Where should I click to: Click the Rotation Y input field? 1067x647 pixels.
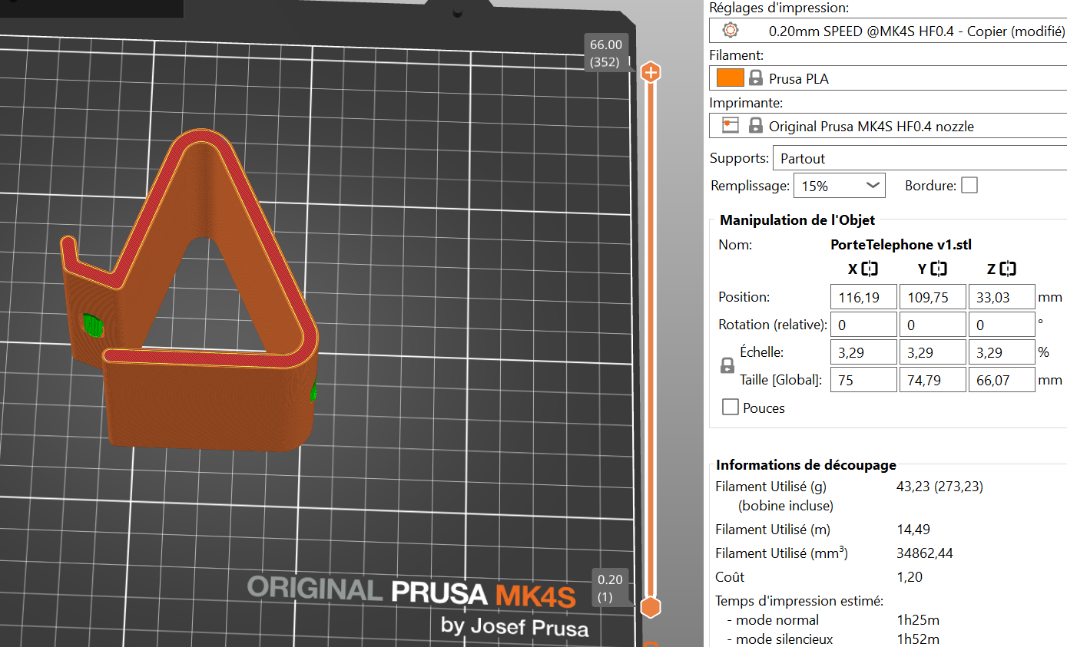click(933, 325)
